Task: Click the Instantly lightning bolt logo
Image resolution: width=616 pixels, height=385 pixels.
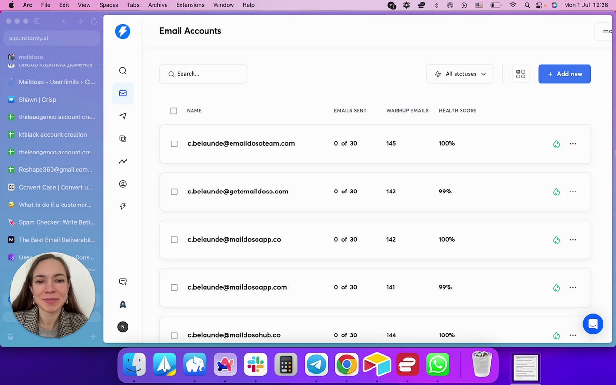Action: coord(123,31)
